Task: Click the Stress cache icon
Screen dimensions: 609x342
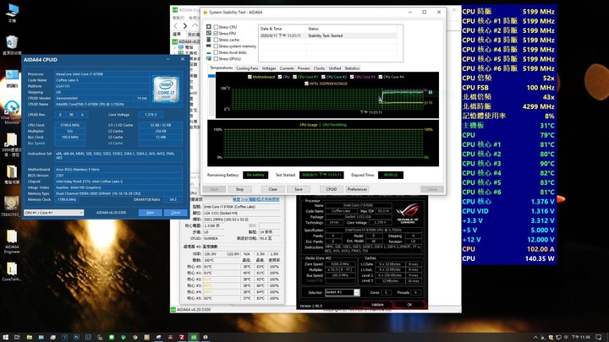Action: point(209,40)
